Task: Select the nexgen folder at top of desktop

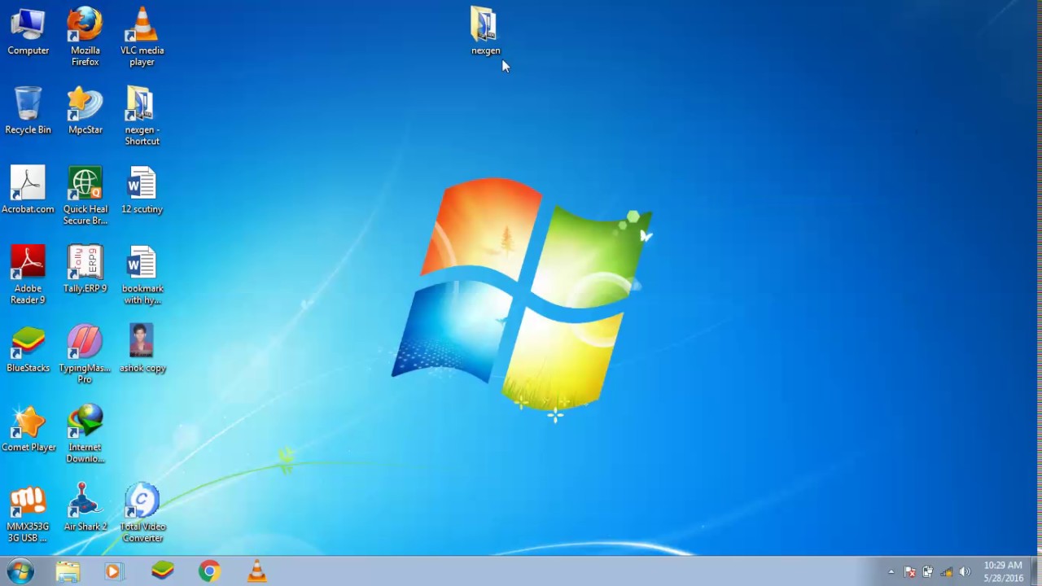Action: click(485, 31)
